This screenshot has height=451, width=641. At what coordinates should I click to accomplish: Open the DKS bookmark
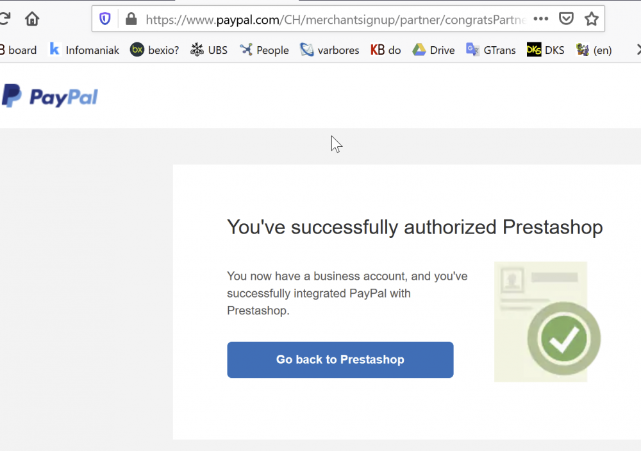point(545,49)
